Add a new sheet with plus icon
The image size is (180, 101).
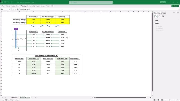tap(36, 97)
